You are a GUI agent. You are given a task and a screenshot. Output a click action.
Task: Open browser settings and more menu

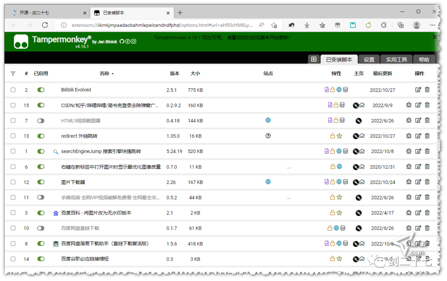click(433, 25)
